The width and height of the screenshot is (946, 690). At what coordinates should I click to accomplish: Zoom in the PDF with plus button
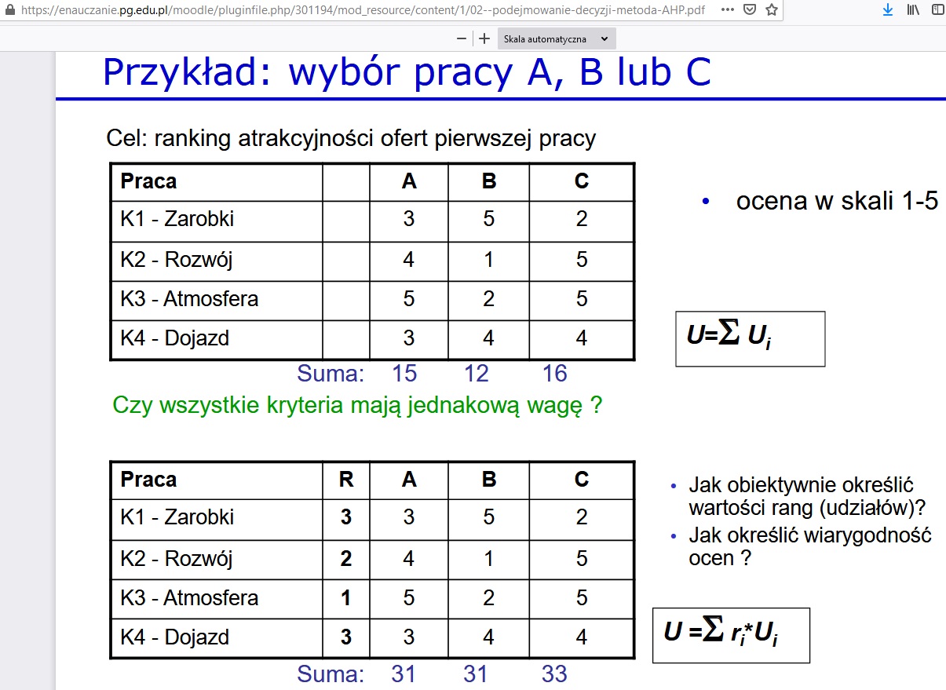coord(484,38)
